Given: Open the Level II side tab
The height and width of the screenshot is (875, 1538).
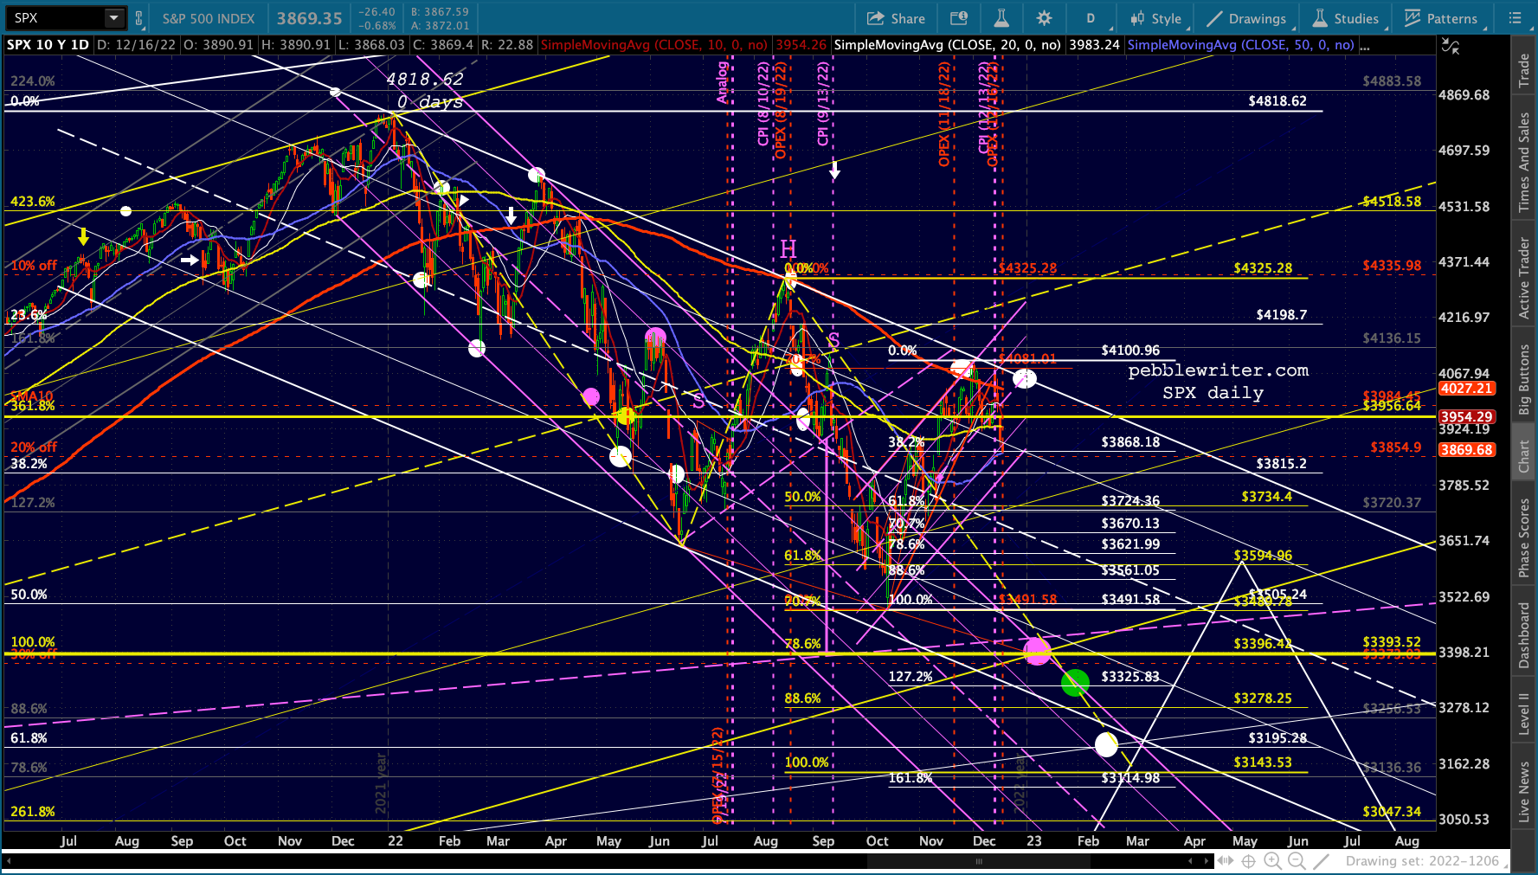Looking at the screenshot, I should point(1524,714).
